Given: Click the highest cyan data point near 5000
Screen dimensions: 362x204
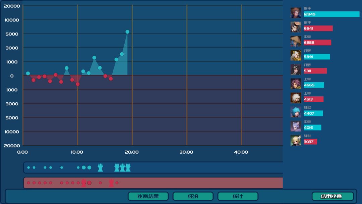Looking at the screenshot, I should pos(127,32).
